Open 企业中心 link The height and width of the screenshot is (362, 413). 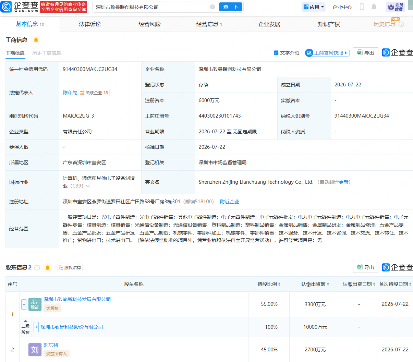coord(342,7)
